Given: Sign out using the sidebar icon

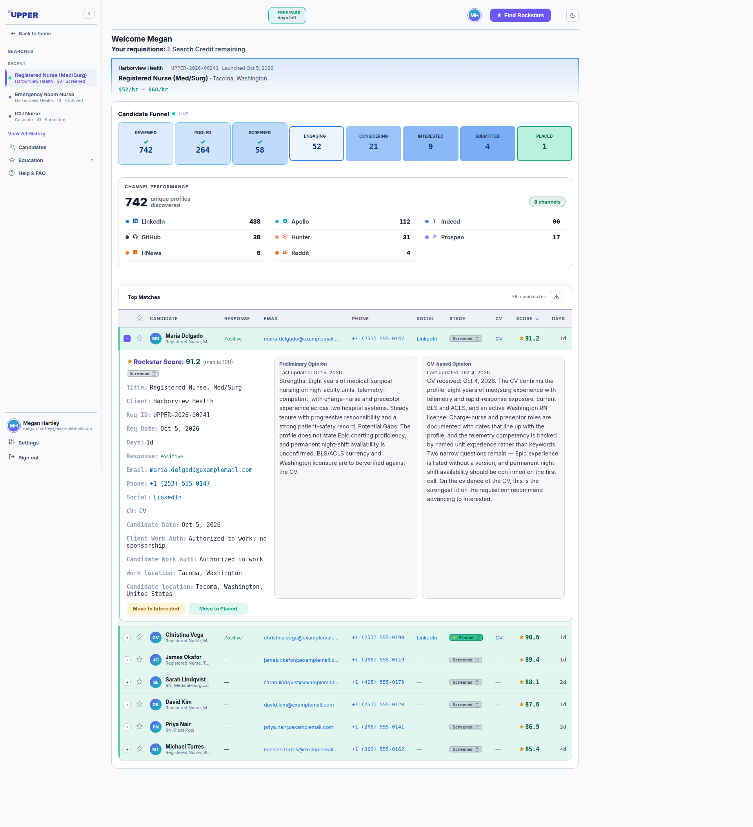Looking at the screenshot, I should [x=12, y=457].
